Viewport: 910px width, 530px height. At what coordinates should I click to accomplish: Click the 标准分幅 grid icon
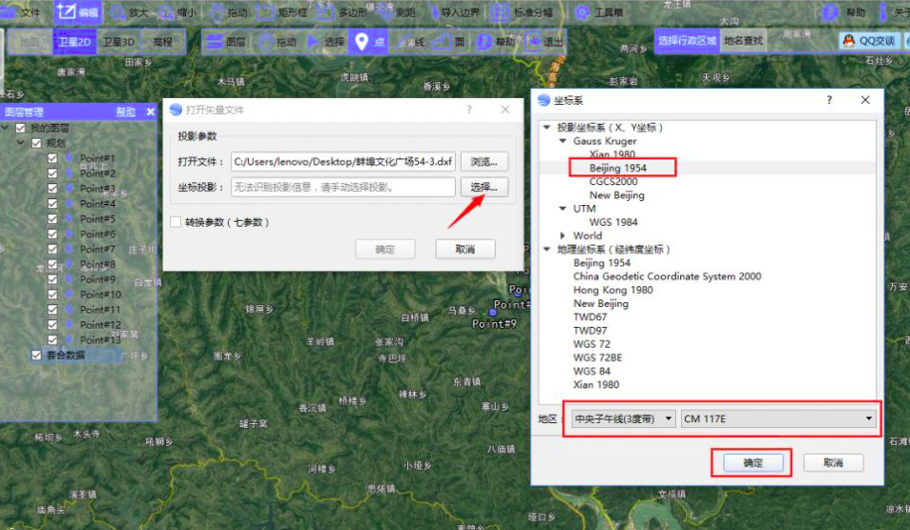point(500,12)
